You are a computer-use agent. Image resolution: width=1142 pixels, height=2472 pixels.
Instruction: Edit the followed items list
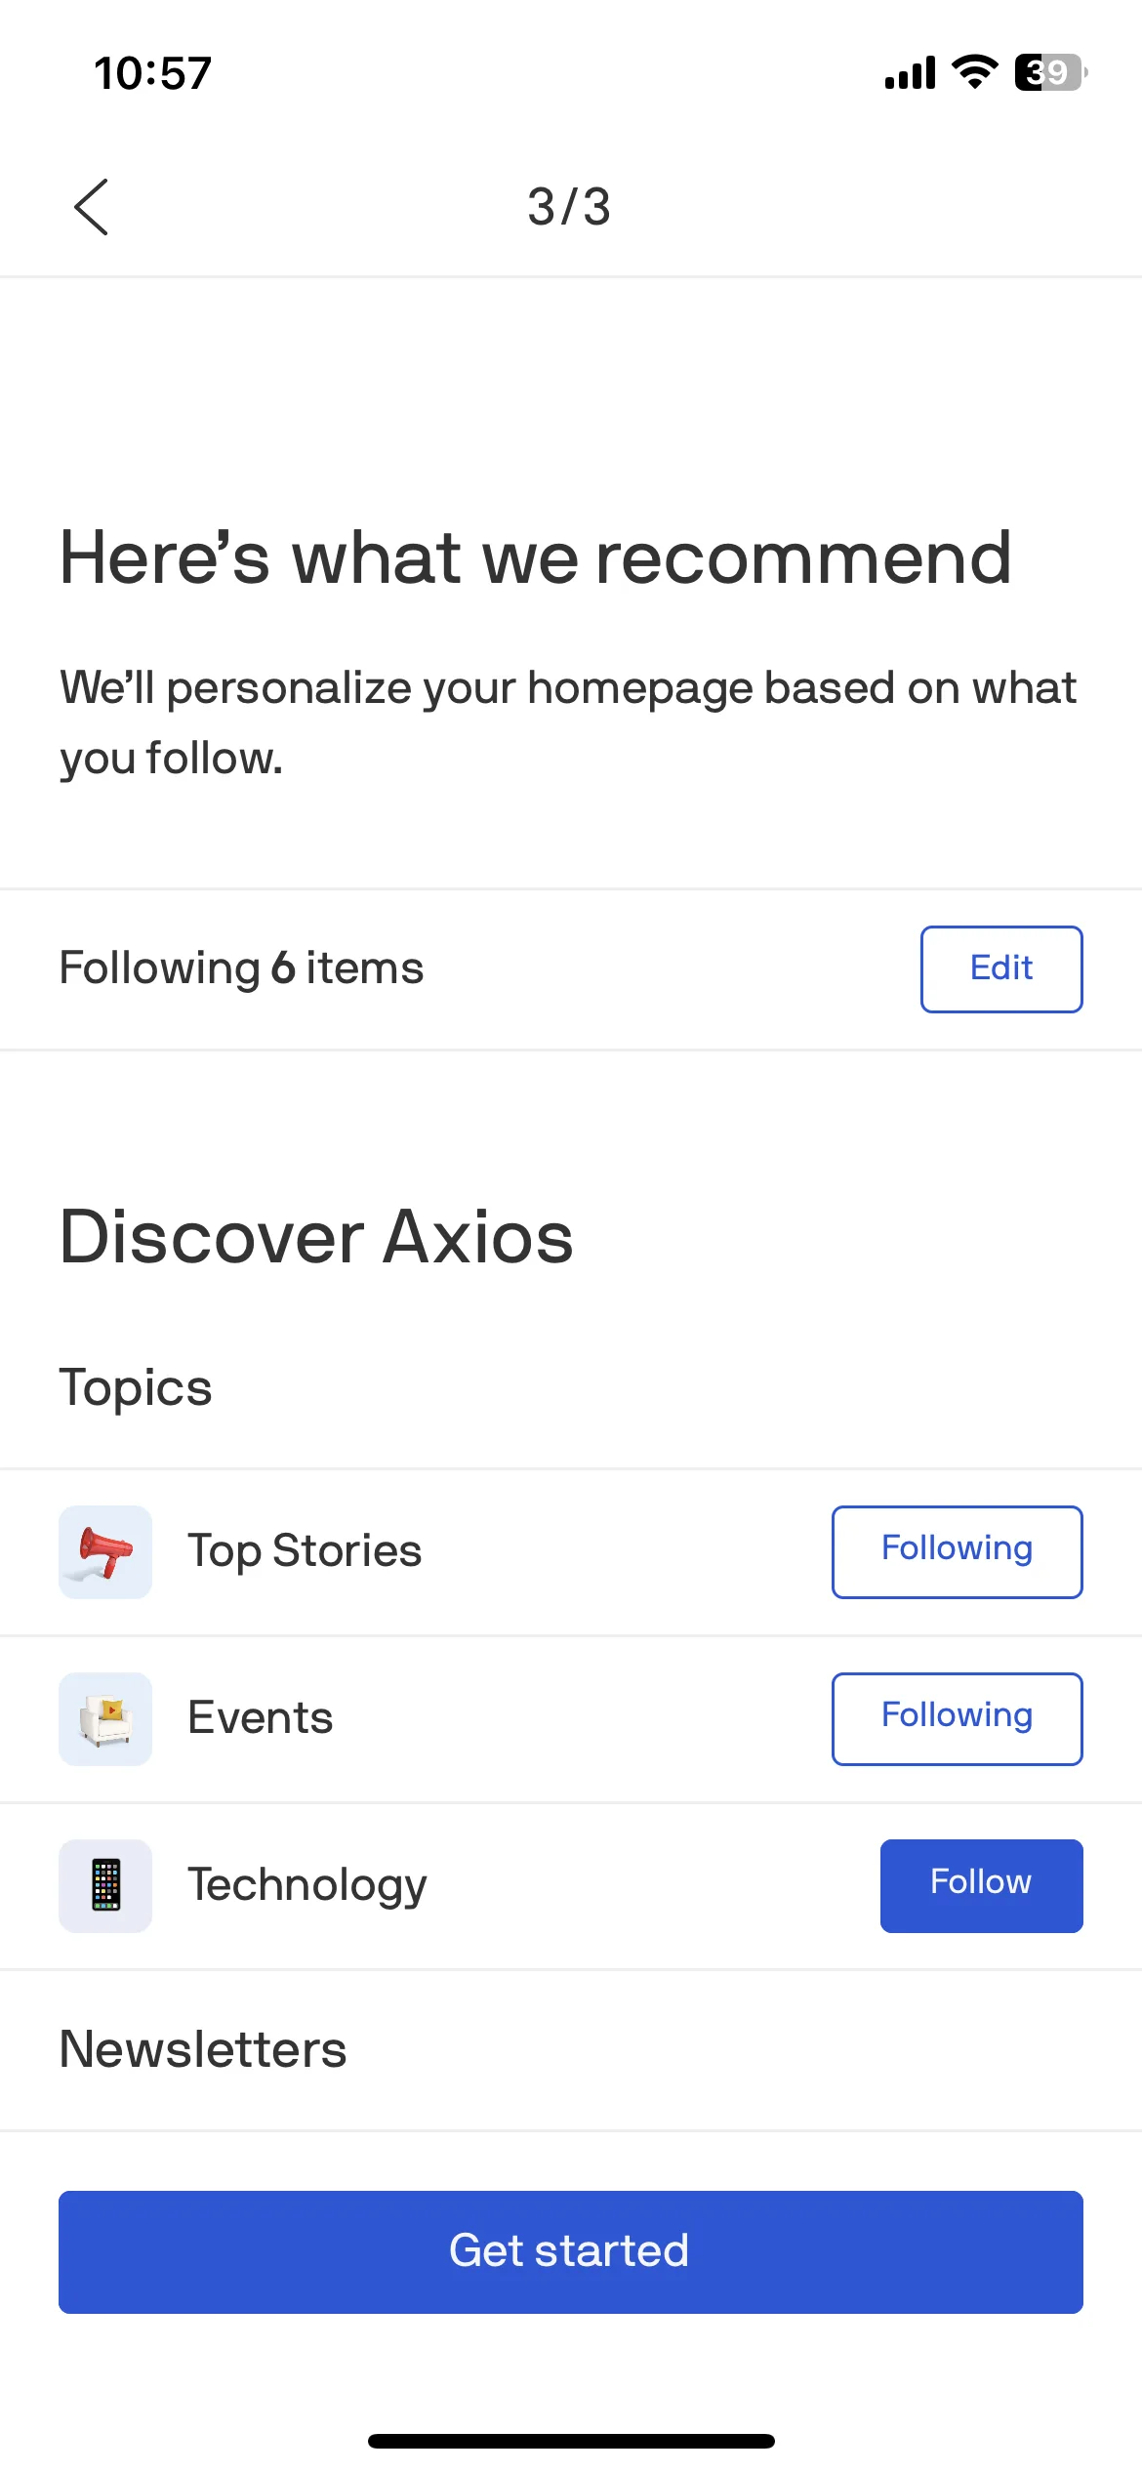pos(1001,968)
